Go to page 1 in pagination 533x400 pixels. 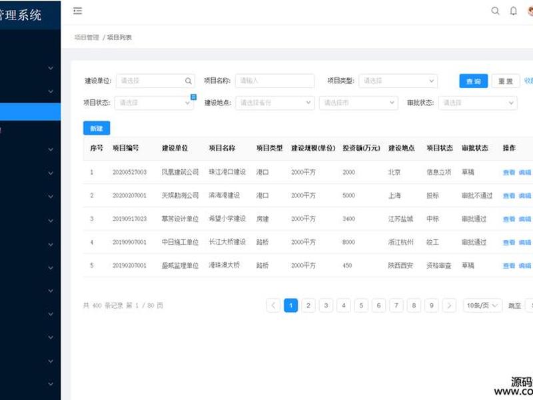coord(290,305)
